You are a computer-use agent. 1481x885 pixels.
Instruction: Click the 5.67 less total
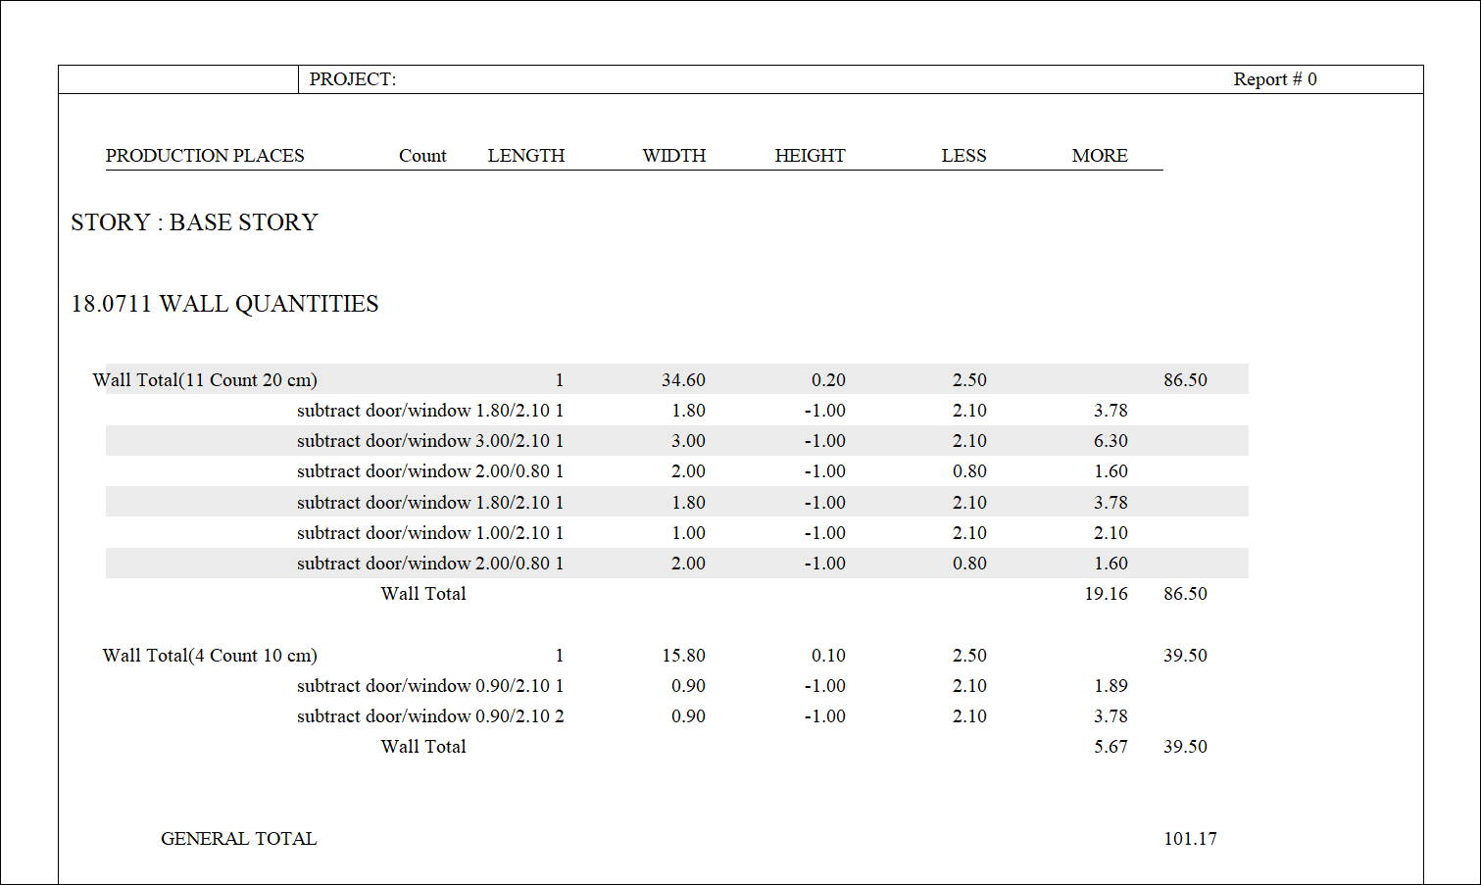coord(1111,747)
